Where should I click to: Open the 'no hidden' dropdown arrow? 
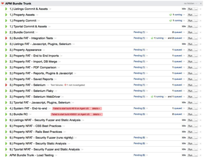point(196,3)
